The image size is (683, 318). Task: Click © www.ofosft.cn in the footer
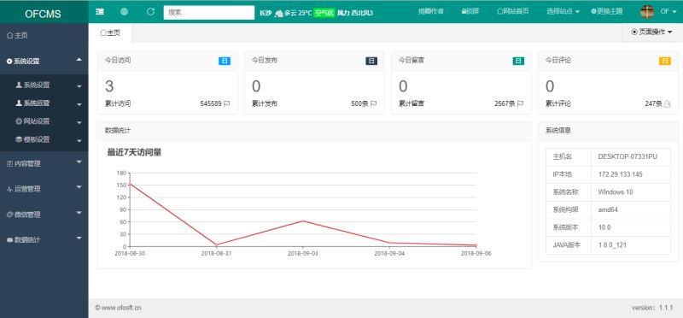tap(118, 308)
